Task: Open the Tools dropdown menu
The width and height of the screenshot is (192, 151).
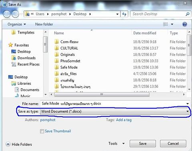Action: [116, 143]
